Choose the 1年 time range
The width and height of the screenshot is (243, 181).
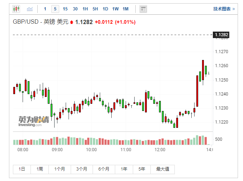point(124,169)
